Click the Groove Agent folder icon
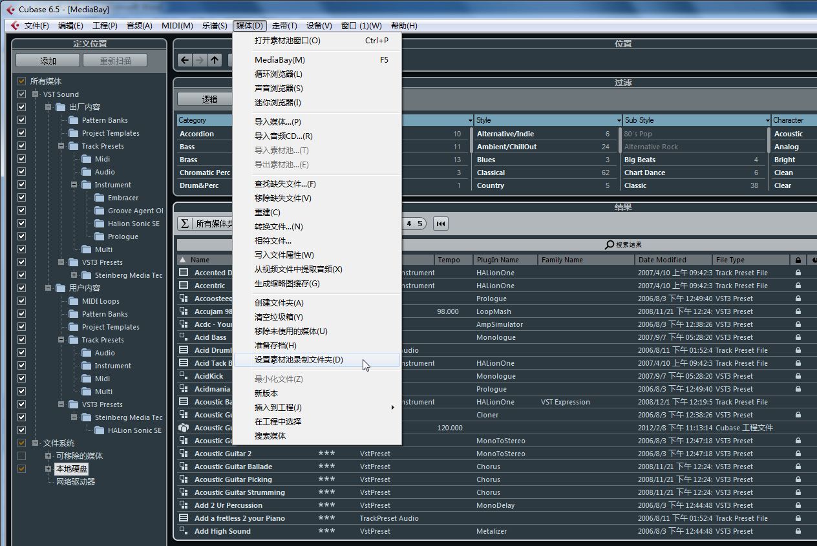Screen dimensions: 817x546 (100, 211)
